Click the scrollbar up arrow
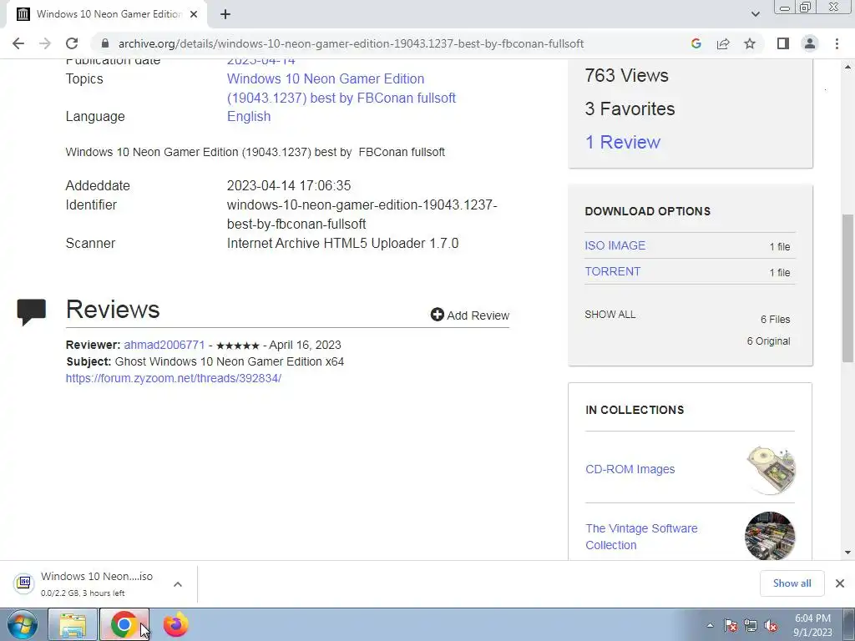The image size is (855, 641). 847,67
